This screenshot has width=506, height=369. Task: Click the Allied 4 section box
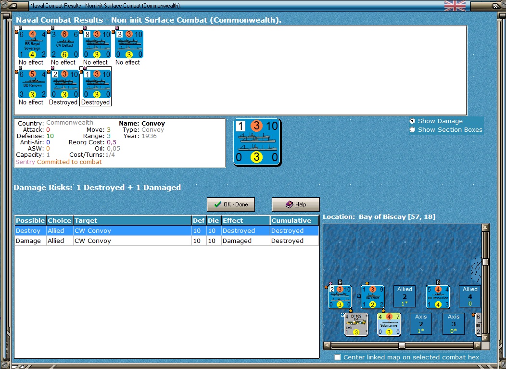(x=470, y=296)
